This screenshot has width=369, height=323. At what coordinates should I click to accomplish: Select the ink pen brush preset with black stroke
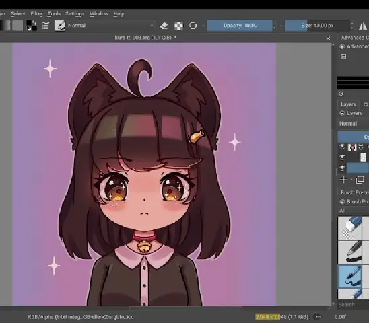coord(349,252)
